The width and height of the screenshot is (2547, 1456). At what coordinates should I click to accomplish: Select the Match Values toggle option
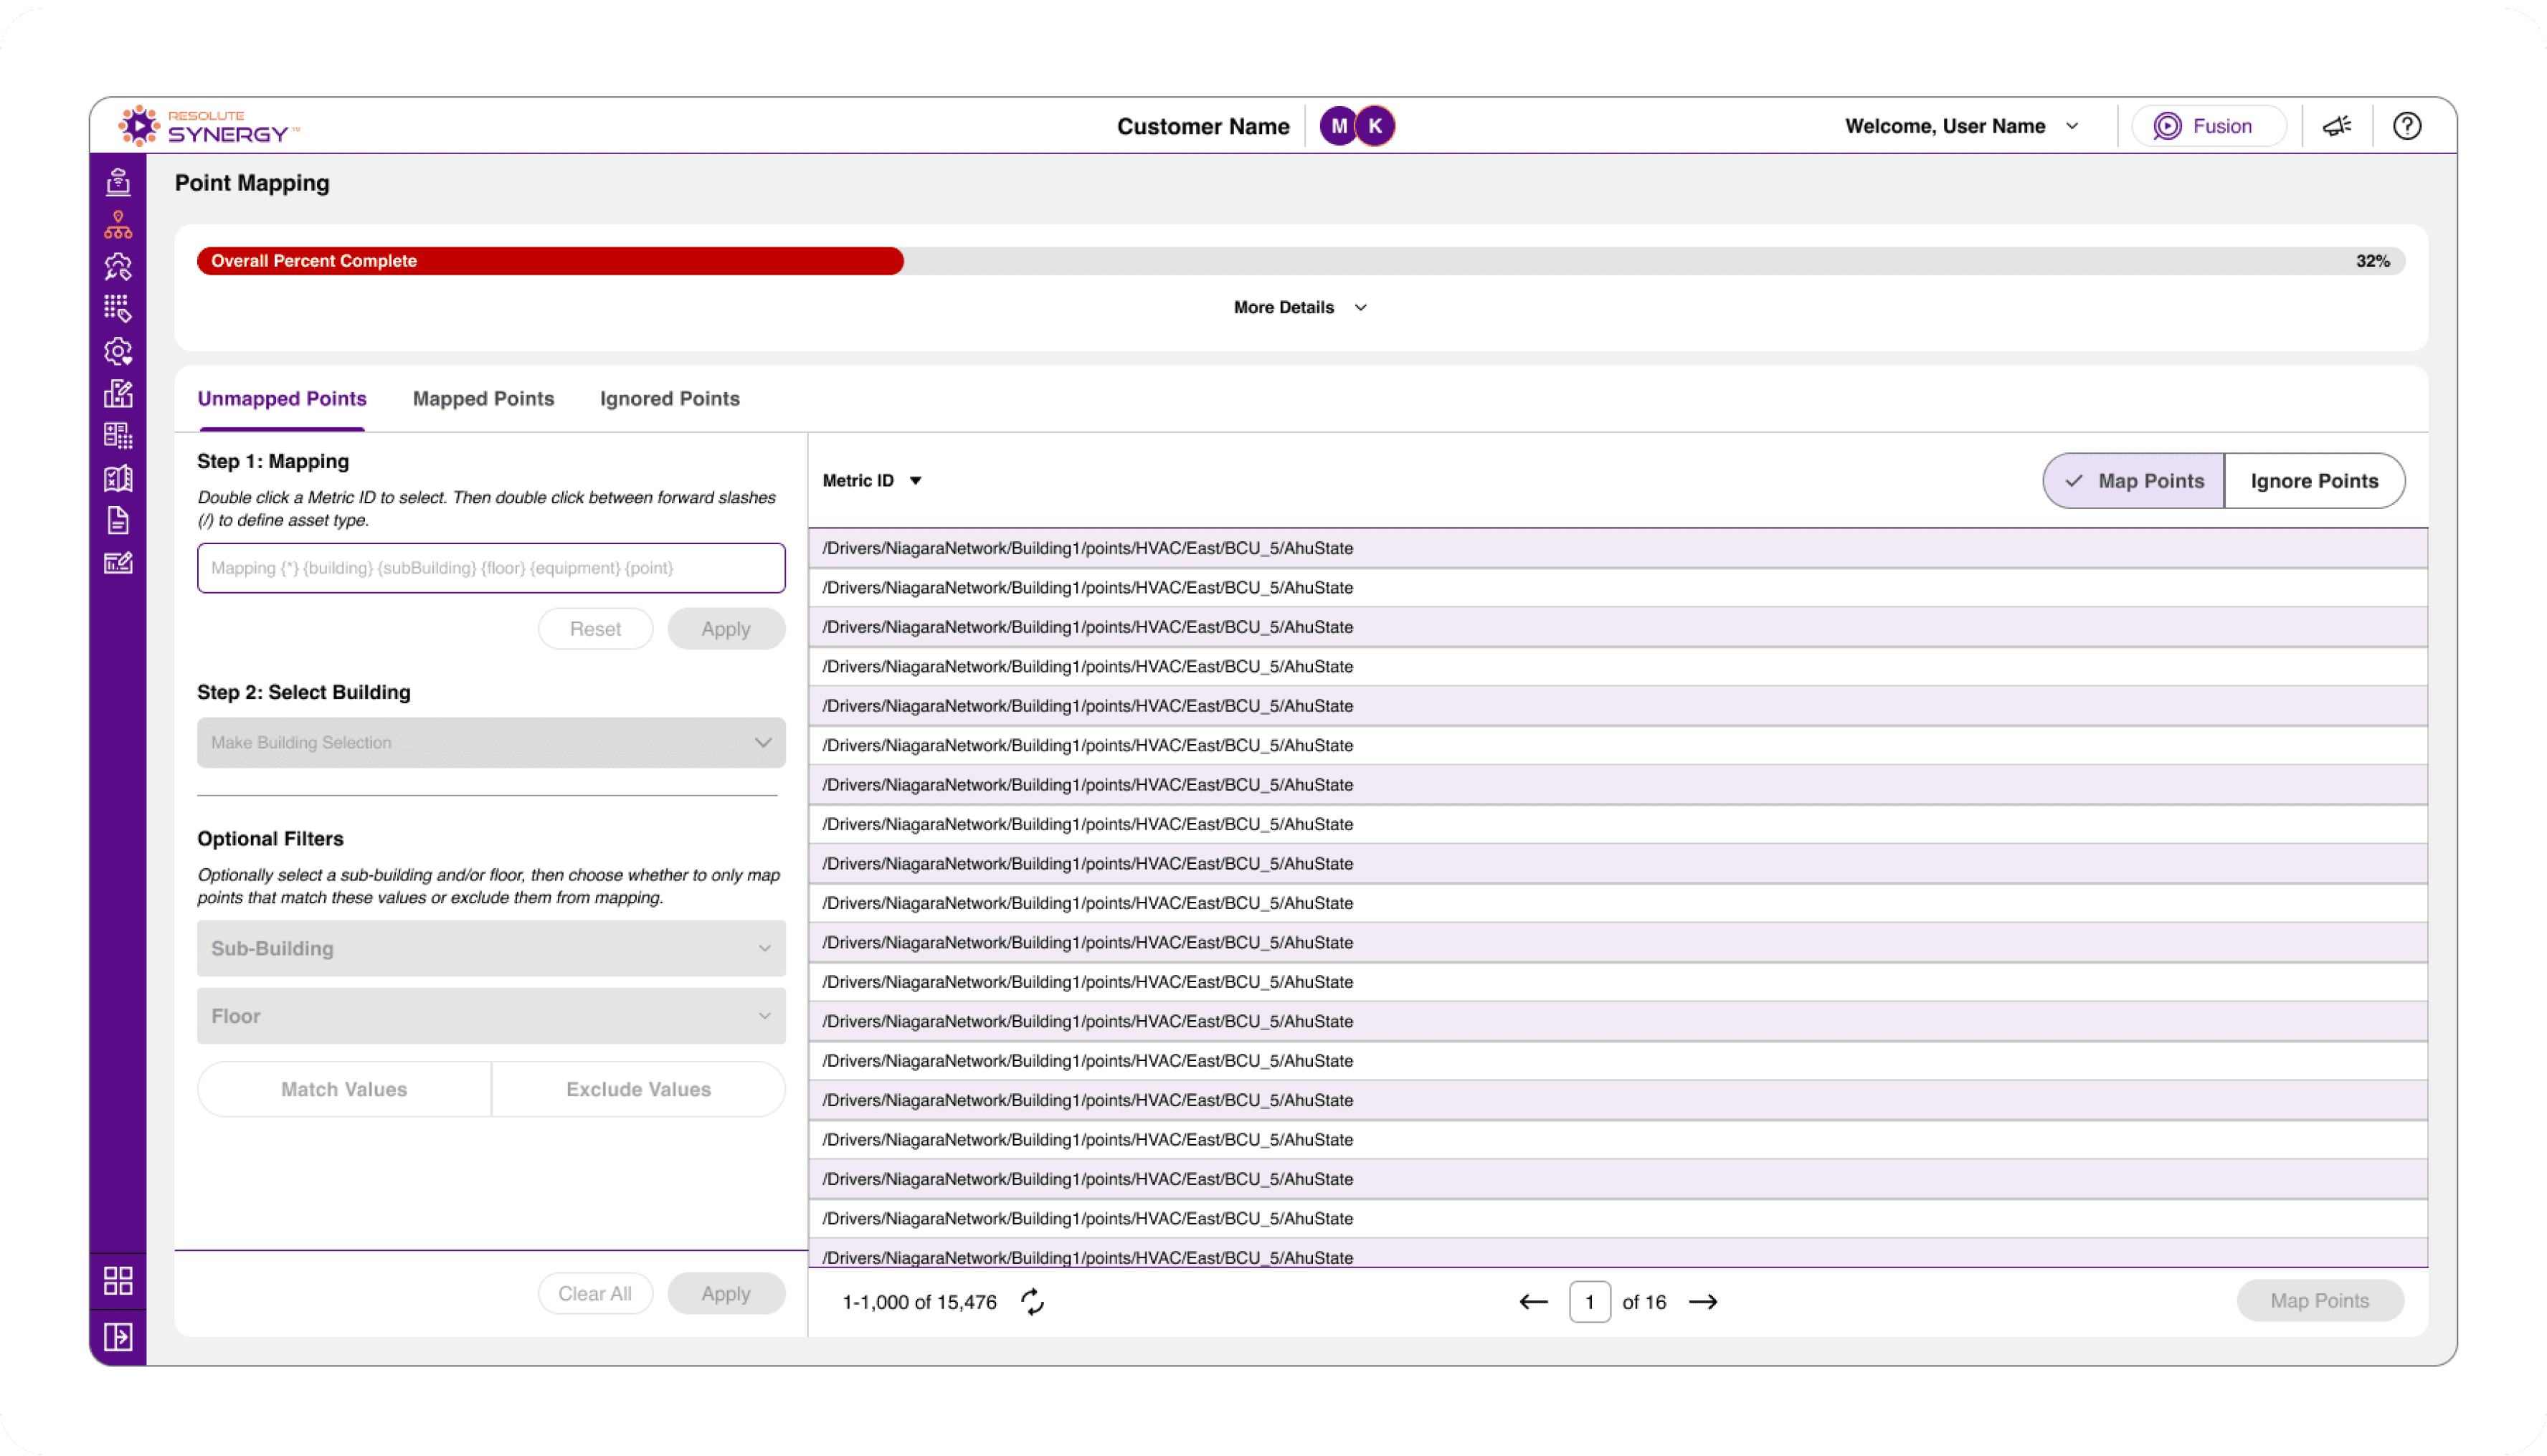click(x=344, y=1089)
